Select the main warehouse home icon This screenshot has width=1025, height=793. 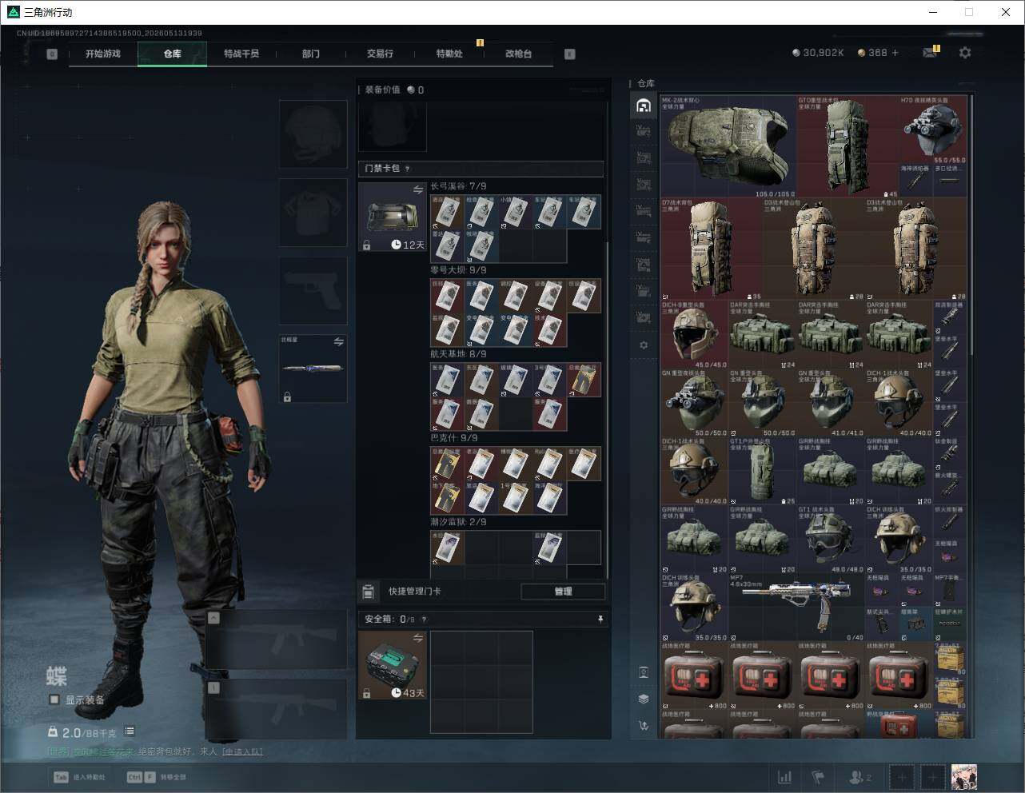point(644,106)
